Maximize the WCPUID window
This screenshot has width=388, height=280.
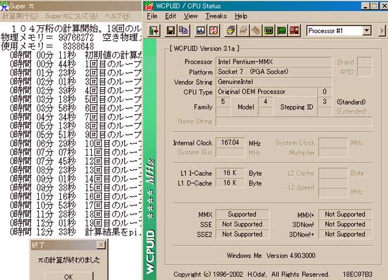tap(374, 6)
